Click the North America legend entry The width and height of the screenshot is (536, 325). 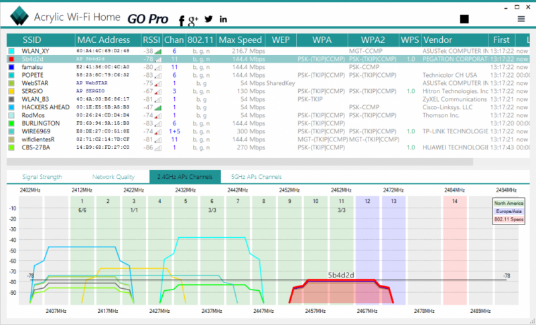click(x=509, y=203)
